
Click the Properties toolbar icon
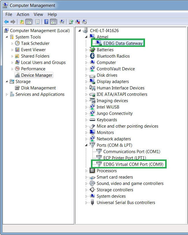tap(37, 22)
